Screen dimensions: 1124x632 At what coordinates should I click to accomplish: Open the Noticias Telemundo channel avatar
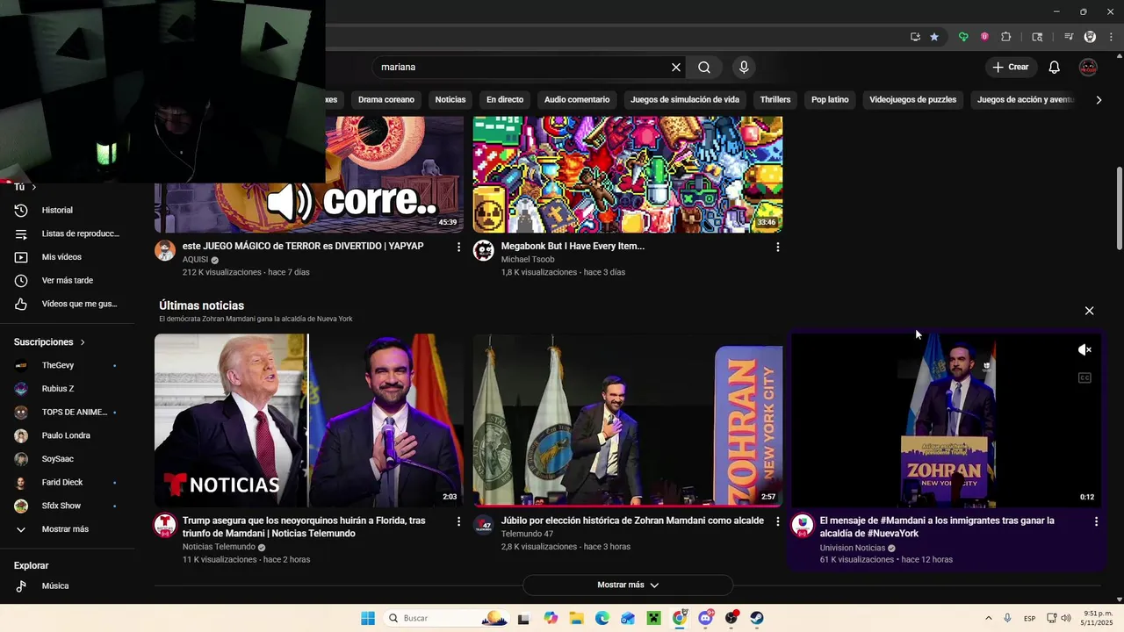point(165,525)
